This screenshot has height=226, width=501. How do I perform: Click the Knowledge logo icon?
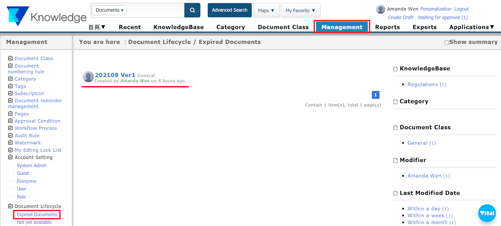[x=18, y=16]
